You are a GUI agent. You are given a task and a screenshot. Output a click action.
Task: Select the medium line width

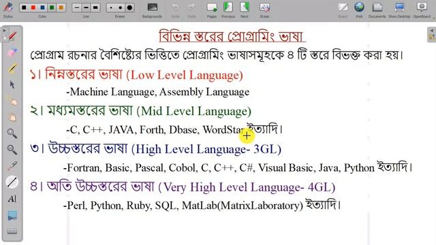[87, 7]
